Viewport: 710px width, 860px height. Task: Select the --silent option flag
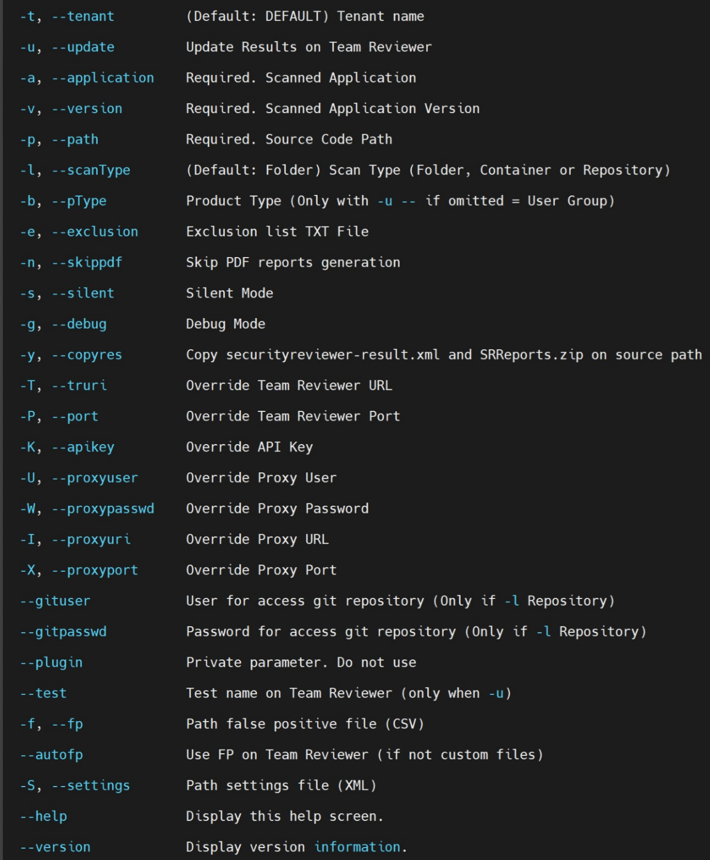pyautogui.click(x=83, y=293)
